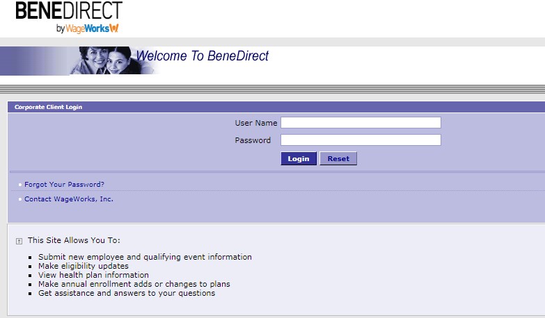Image resolution: width=545 pixels, height=318 pixels.
Task: Click the Password label
Action: pyautogui.click(x=253, y=140)
